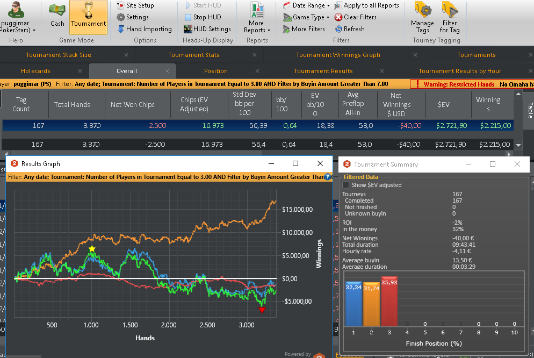Refresh the report data

tap(349, 29)
